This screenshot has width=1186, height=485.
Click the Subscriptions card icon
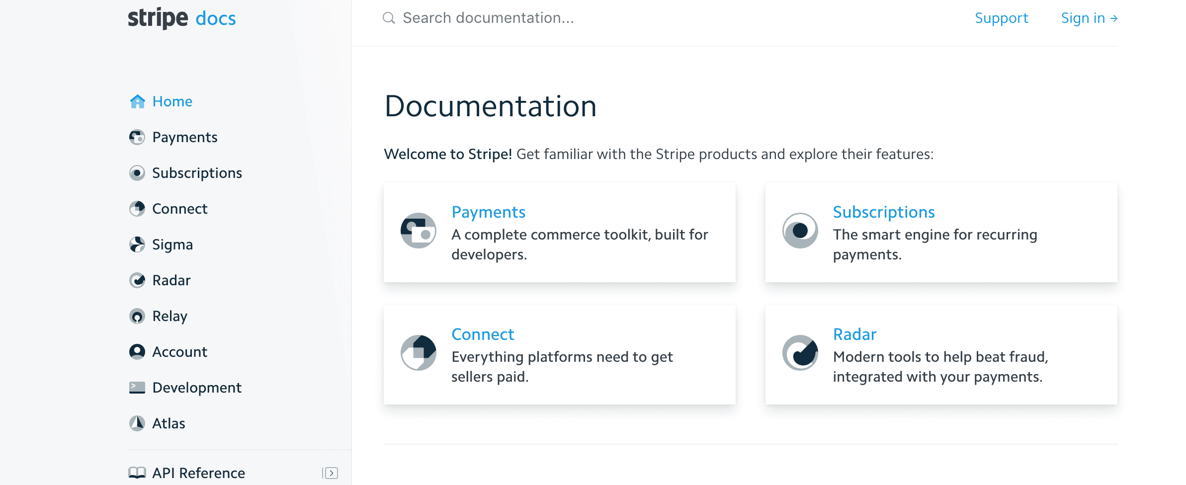pos(800,231)
